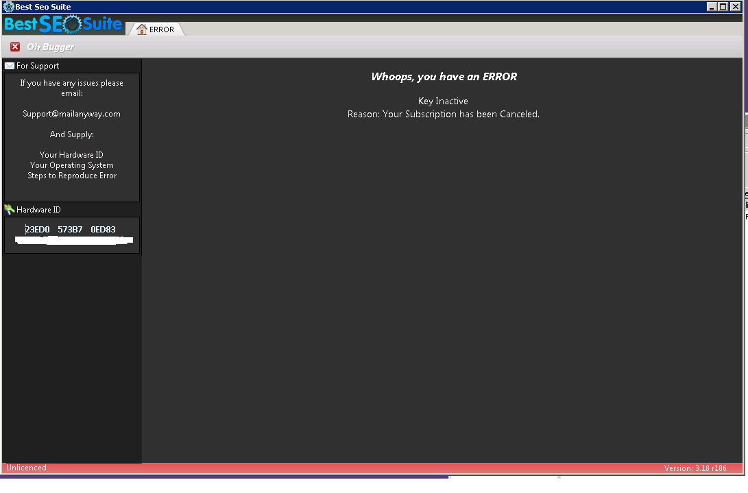Click 'Your Hardware ID' support line

71,155
